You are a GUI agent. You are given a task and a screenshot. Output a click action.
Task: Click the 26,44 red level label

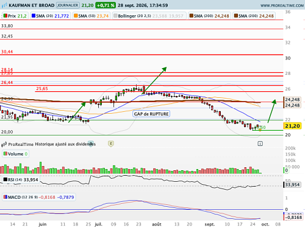7,83
